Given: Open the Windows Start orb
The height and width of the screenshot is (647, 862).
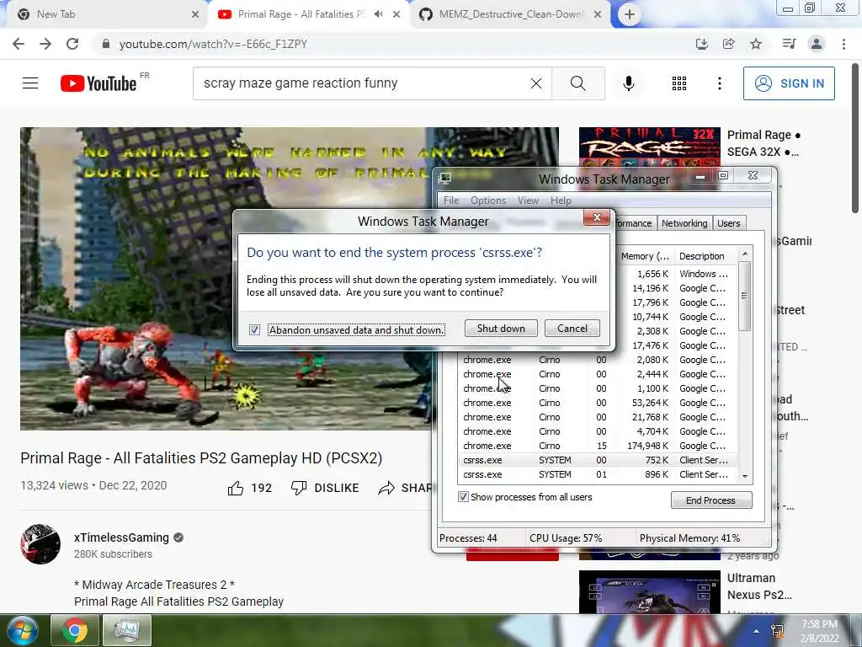Looking at the screenshot, I should coord(23,630).
